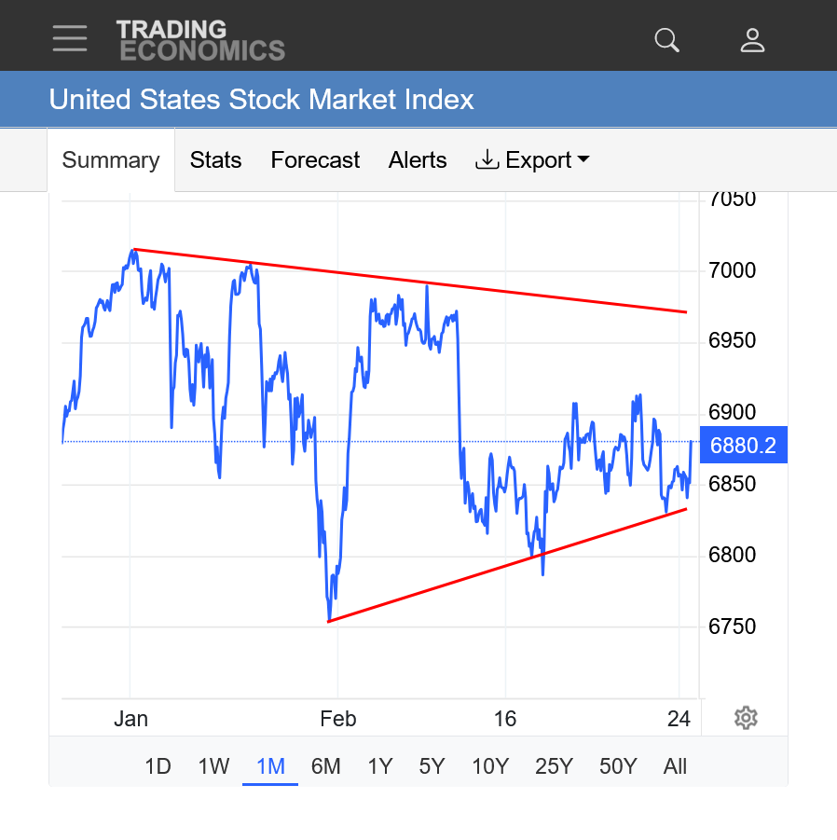
Task: Open chart settings gear icon
Action: tap(746, 718)
